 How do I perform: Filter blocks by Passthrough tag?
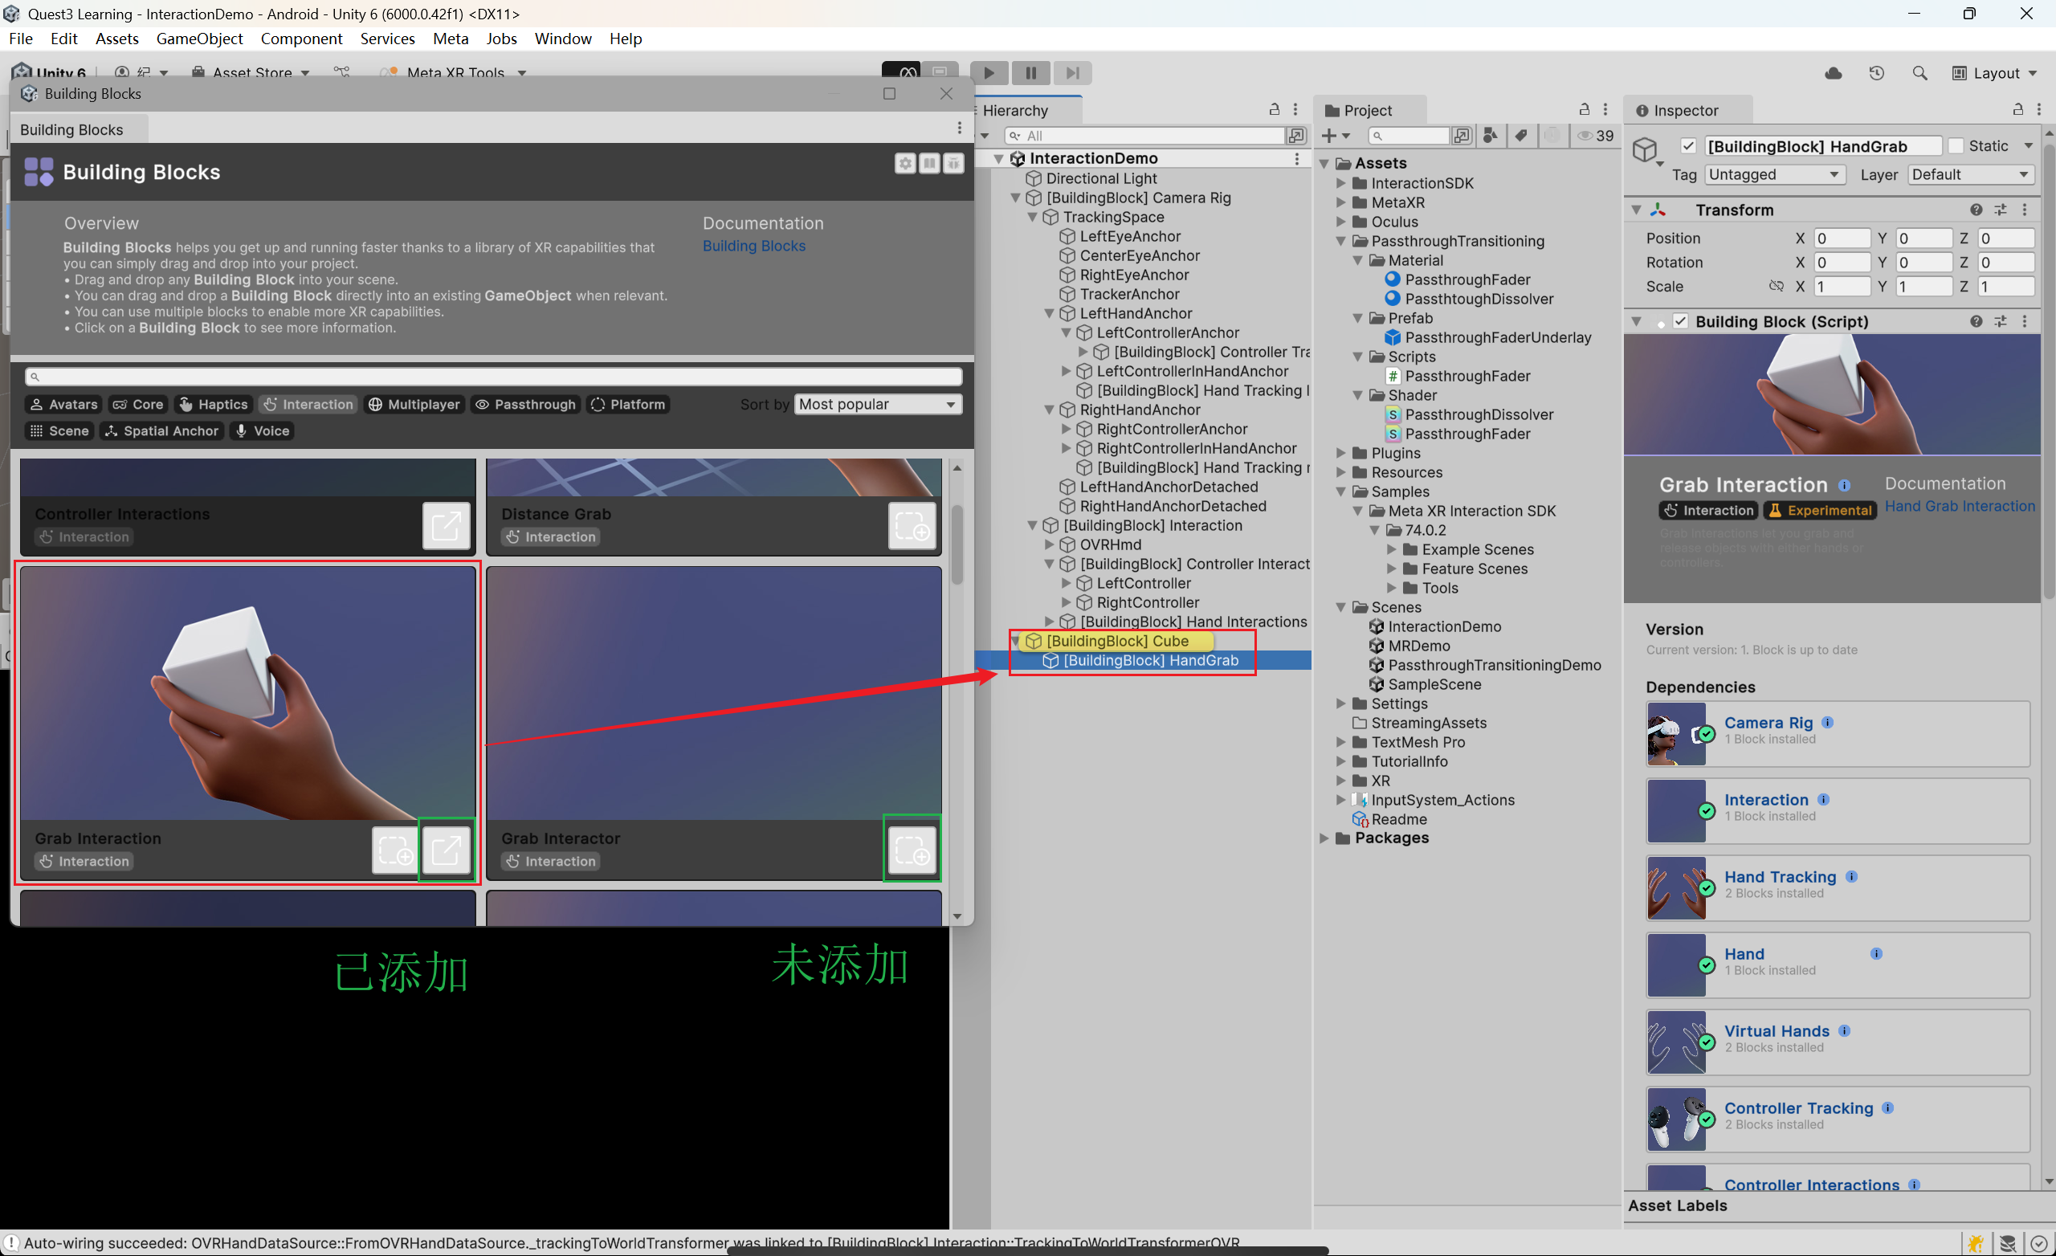pos(525,405)
